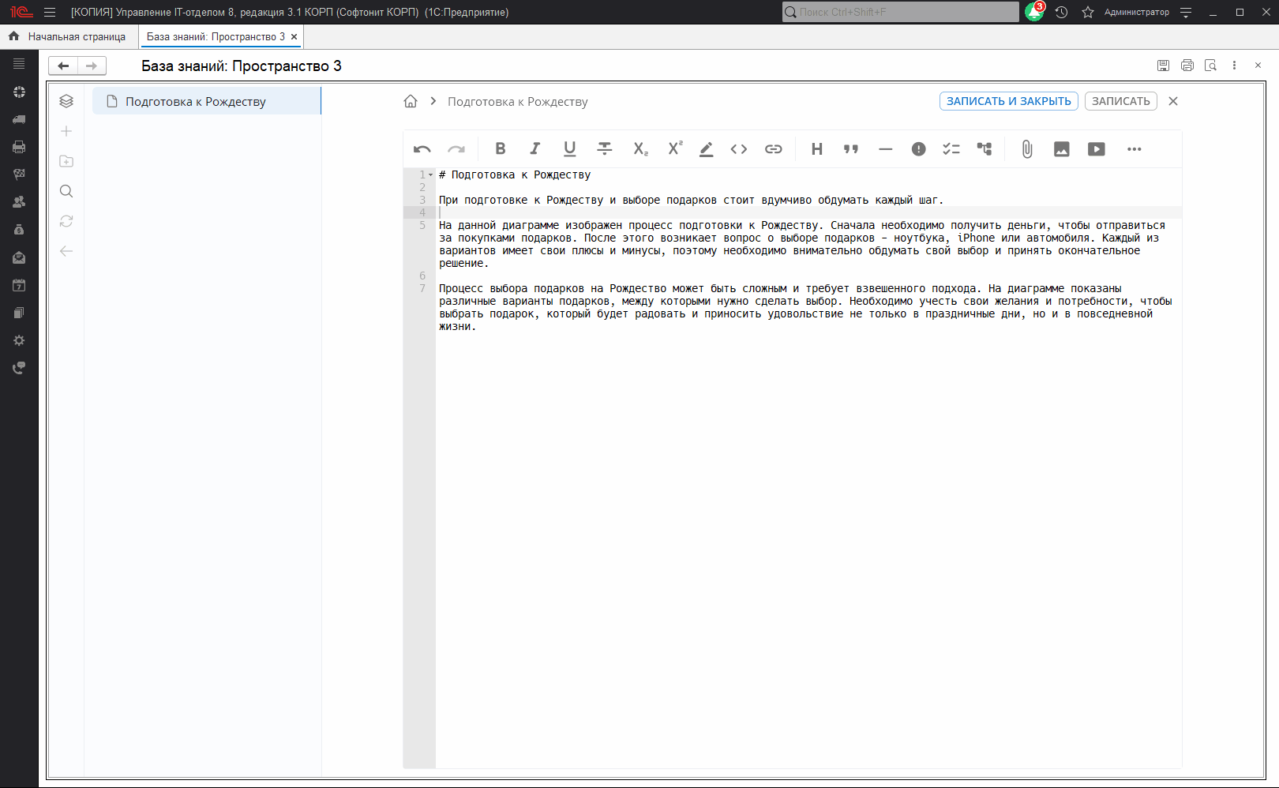1279x788 pixels.
Task: Expand more editor tools via ellipsis
Action: [1134, 148]
